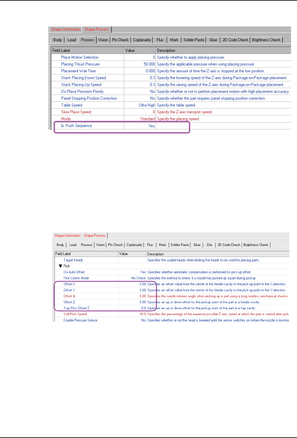
Task: Select Stack Placing Up Speed row
Action: pyautogui.click(x=171, y=84)
